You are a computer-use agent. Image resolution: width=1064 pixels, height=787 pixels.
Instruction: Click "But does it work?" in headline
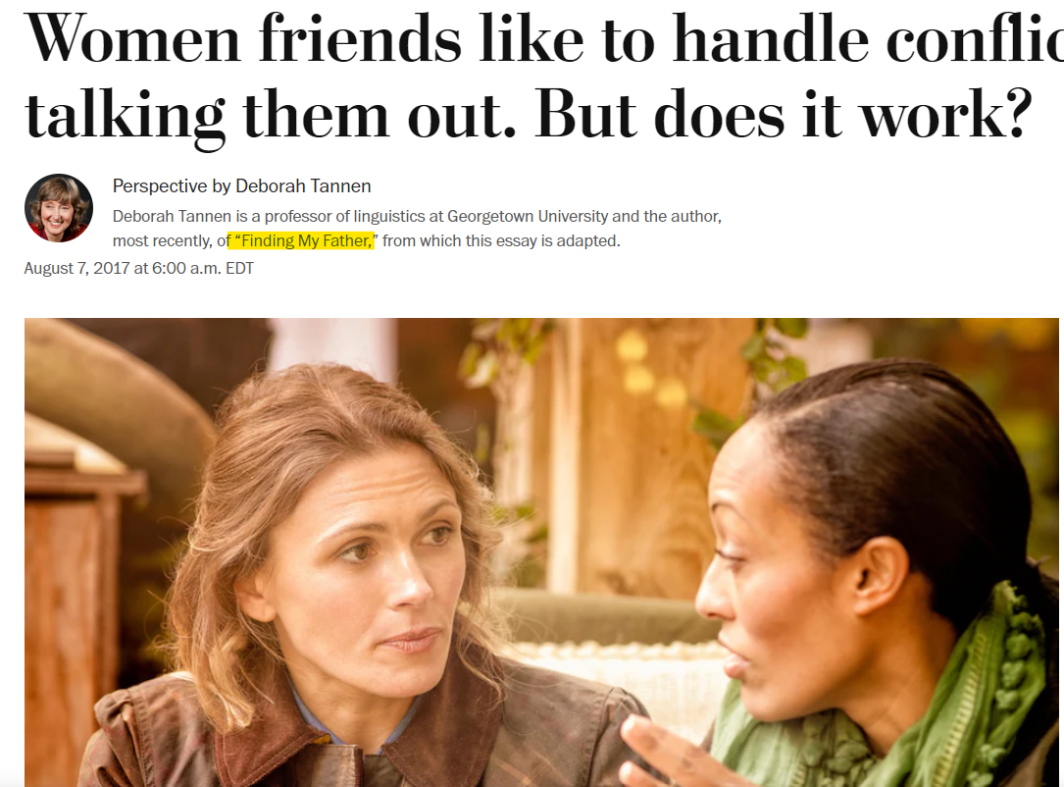pos(784,114)
